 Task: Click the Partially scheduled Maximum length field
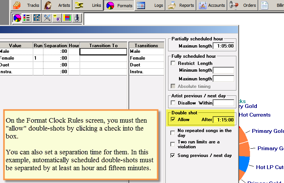[224, 46]
